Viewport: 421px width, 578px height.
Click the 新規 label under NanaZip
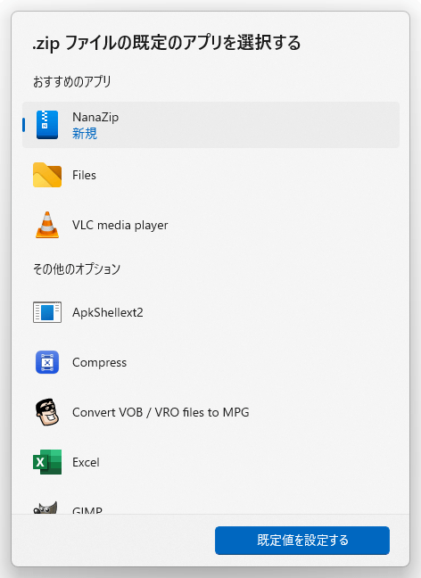85,133
